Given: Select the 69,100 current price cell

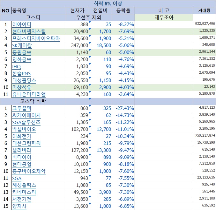Looking at the screenshot, I should 77,87.
